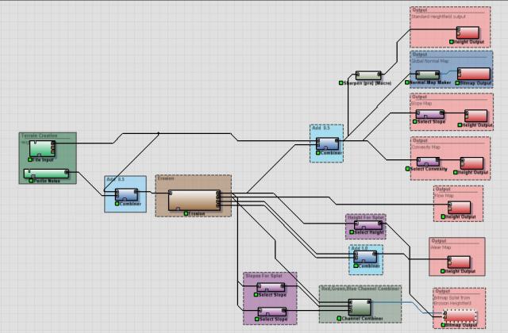The width and height of the screenshot is (508, 333).
Task: Click the Bitmap Splat from Erosion Heightfield caption
Action: (452, 300)
